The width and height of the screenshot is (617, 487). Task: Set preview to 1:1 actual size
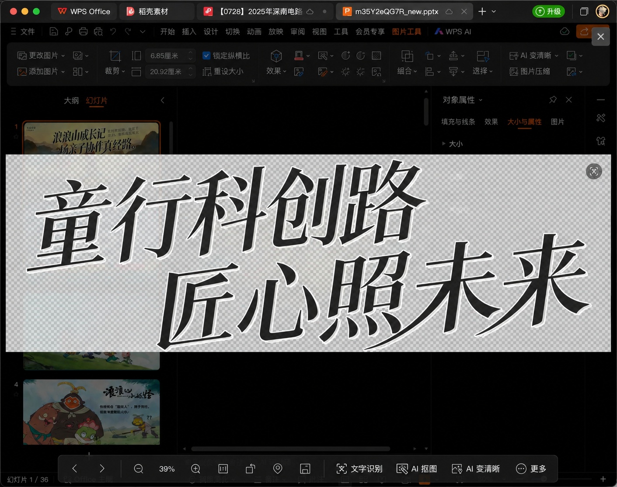tap(223, 469)
